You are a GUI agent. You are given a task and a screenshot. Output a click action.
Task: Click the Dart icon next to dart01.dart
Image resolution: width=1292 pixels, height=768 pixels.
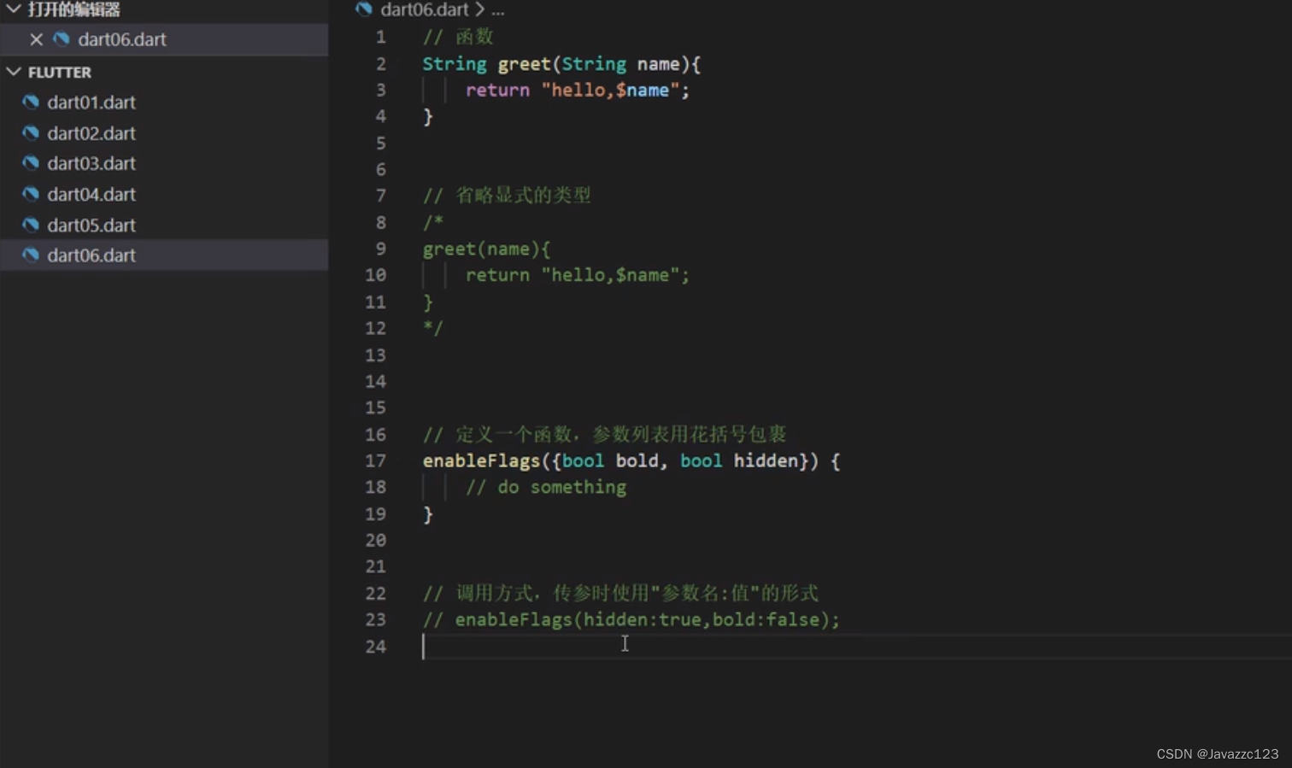[30, 102]
